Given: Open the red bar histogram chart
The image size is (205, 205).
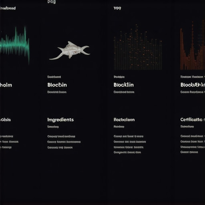Looking at the screenshot, I should coord(193,45).
